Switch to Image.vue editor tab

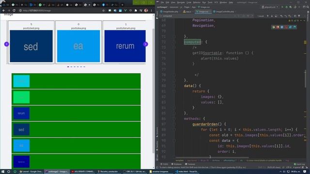(203, 12)
